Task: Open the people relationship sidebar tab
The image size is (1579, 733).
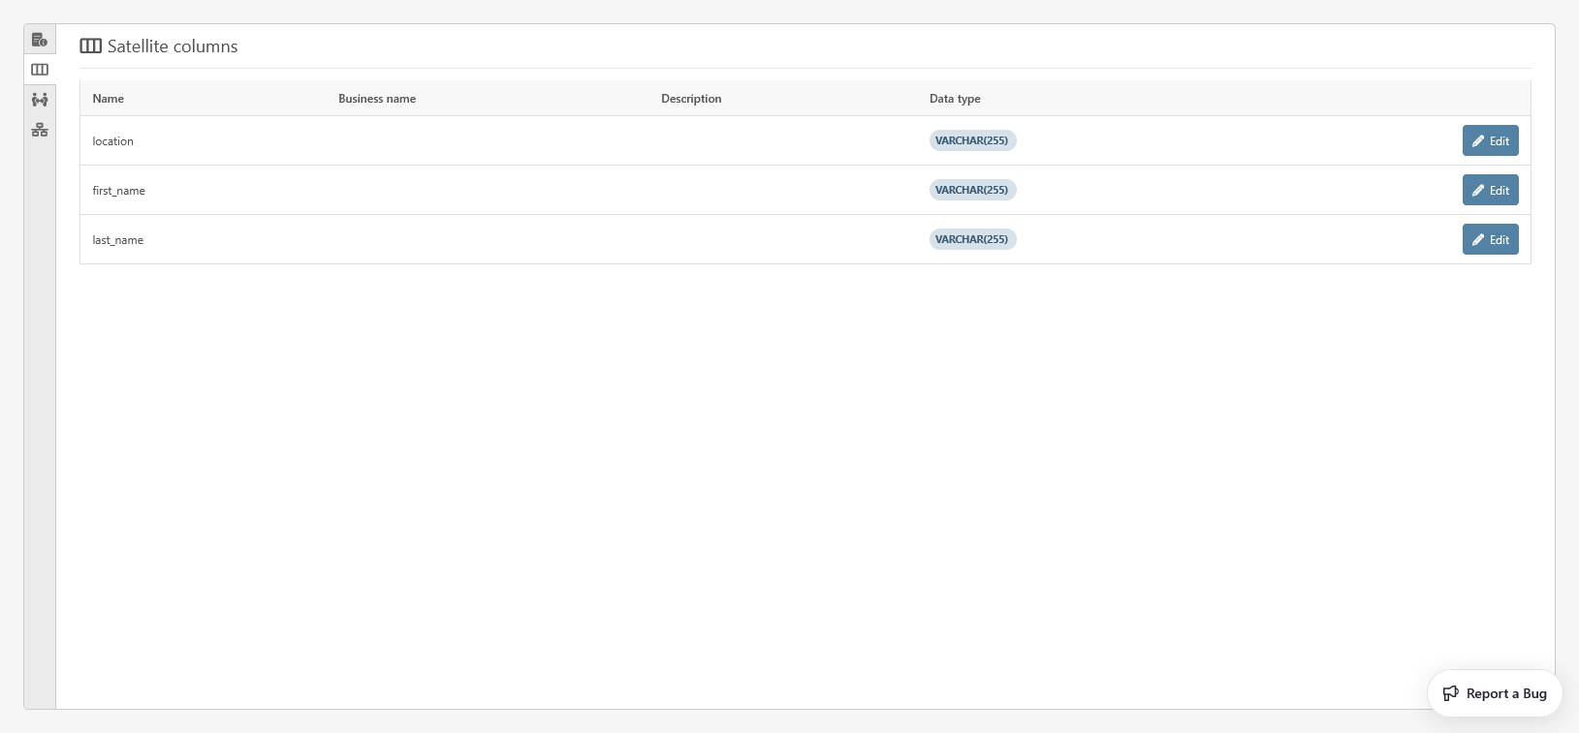Action: [40, 100]
